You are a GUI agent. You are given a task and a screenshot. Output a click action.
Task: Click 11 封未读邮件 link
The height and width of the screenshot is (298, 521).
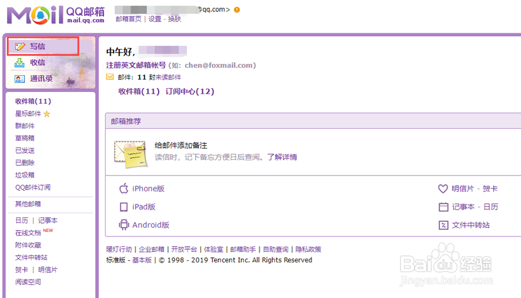click(x=159, y=77)
